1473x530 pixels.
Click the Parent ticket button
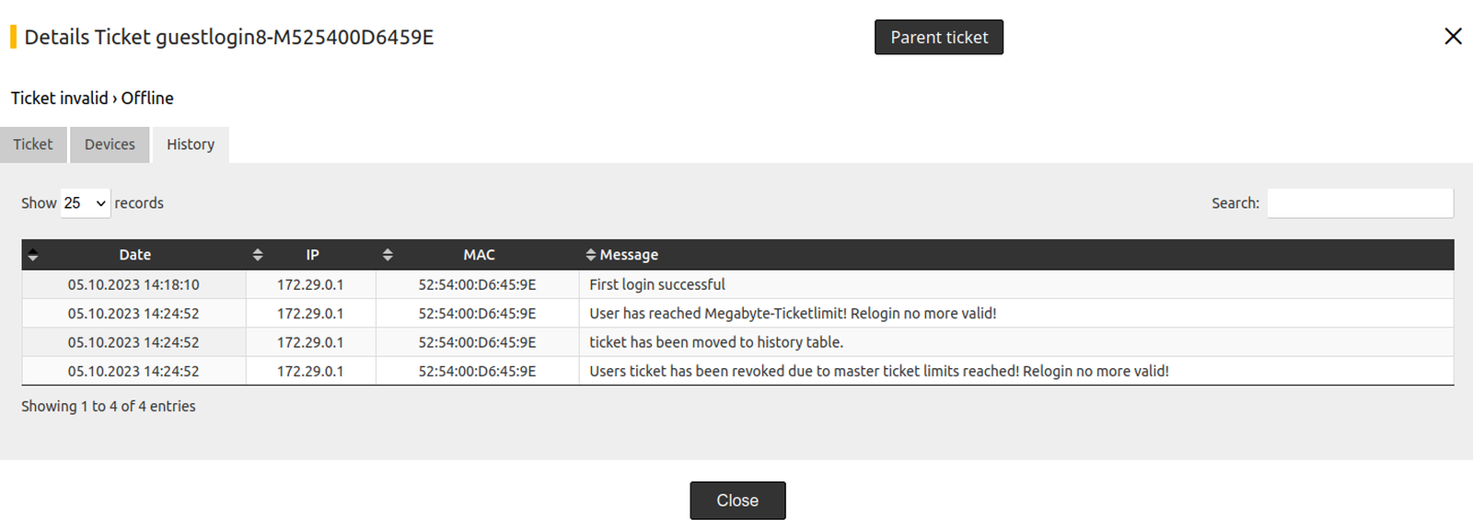tap(938, 37)
